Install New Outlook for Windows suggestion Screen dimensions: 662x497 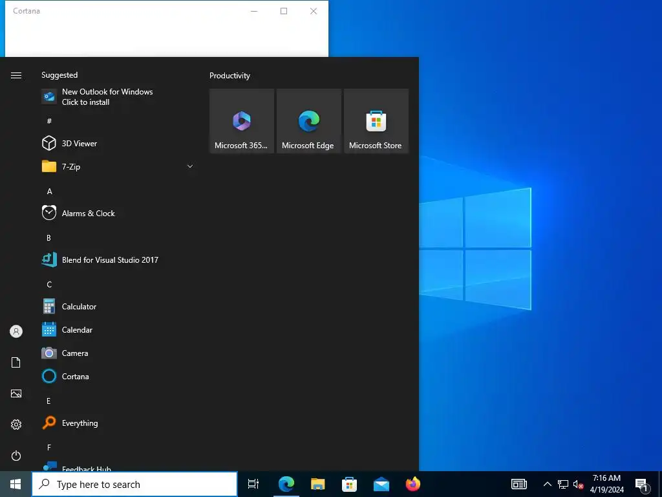click(x=118, y=97)
